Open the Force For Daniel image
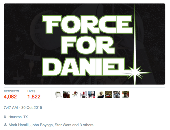Screen dimensions: 170x130 [85, 44]
